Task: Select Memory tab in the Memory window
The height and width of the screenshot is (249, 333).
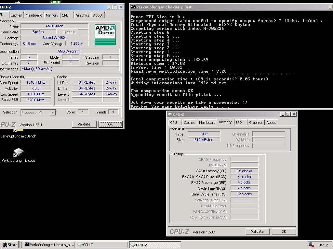Action: (225, 122)
